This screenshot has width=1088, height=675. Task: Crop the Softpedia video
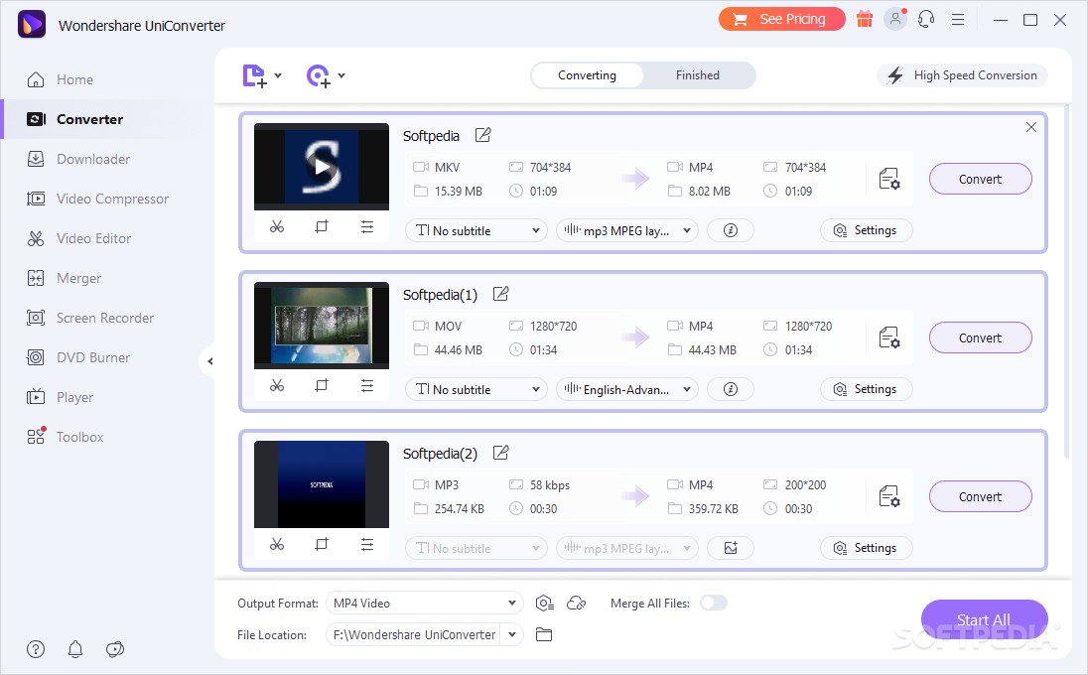click(x=322, y=227)
